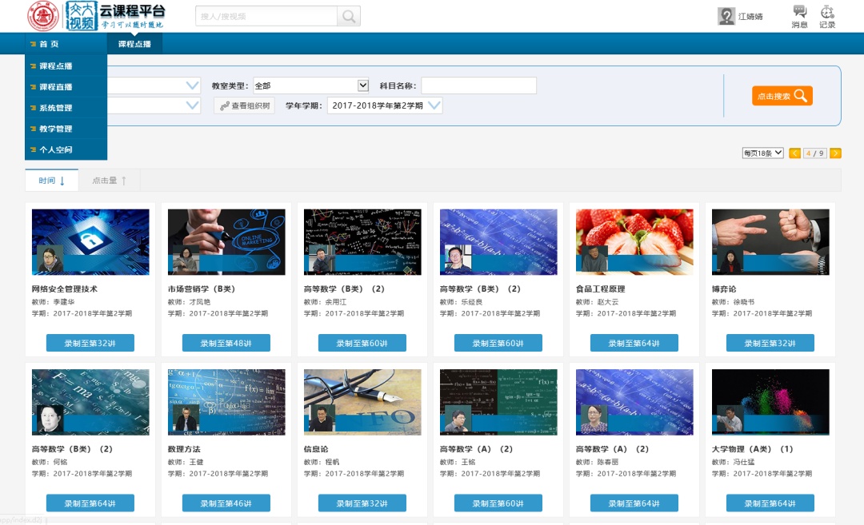Go to the previous page arrow
This screenshot has width=864, height=525.
[794, 153]
